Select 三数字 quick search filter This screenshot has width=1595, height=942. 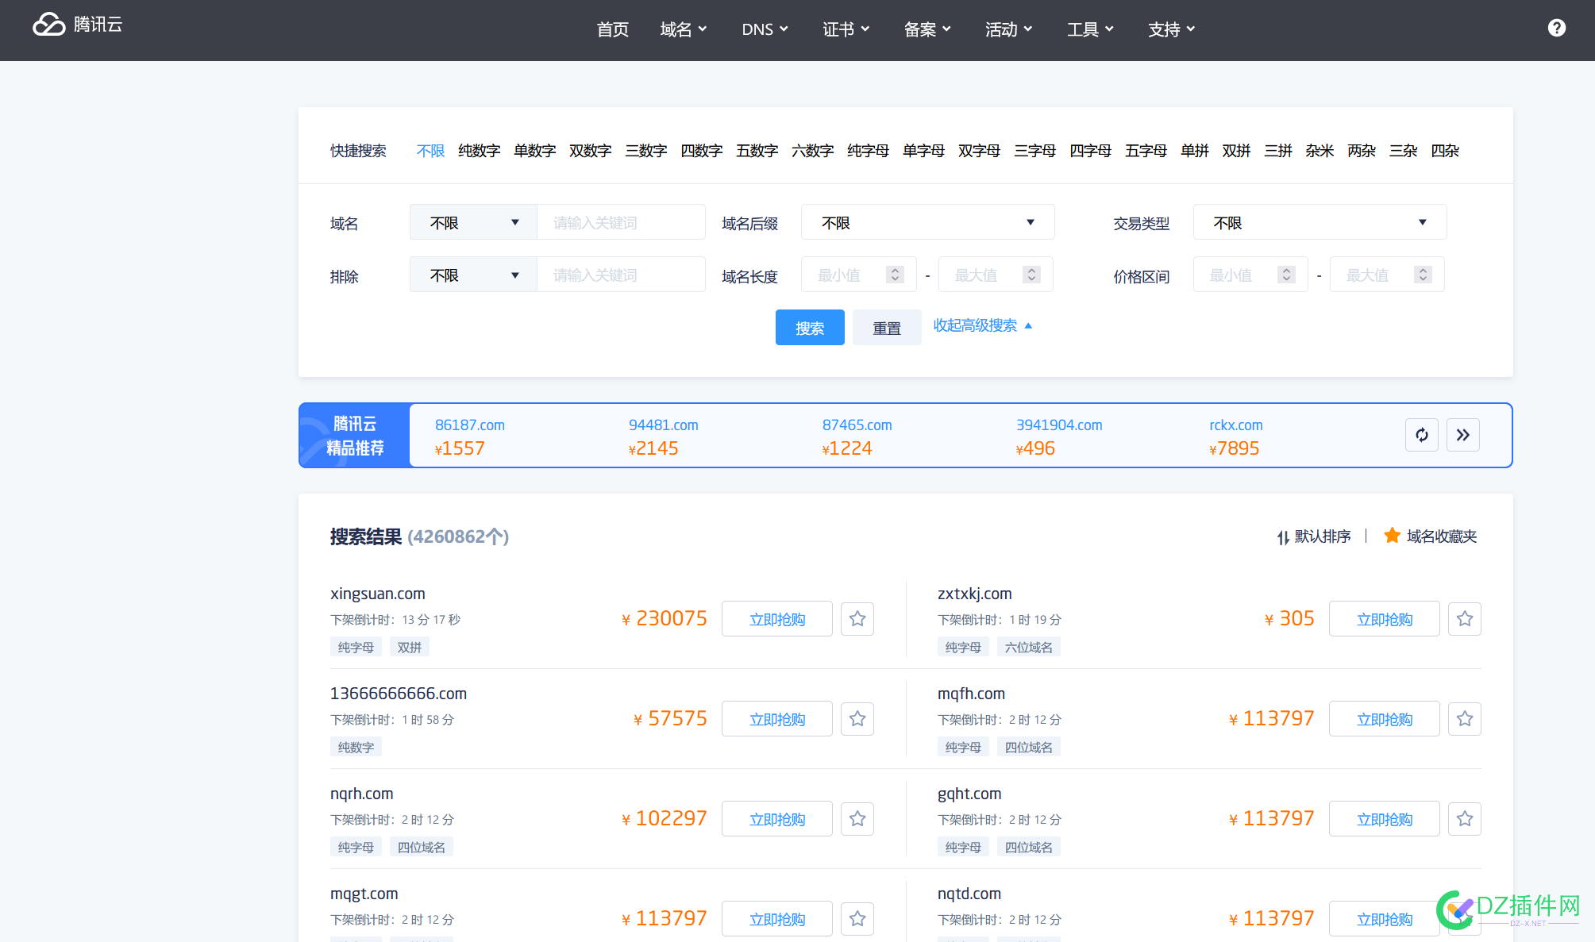tap(645, 151)
